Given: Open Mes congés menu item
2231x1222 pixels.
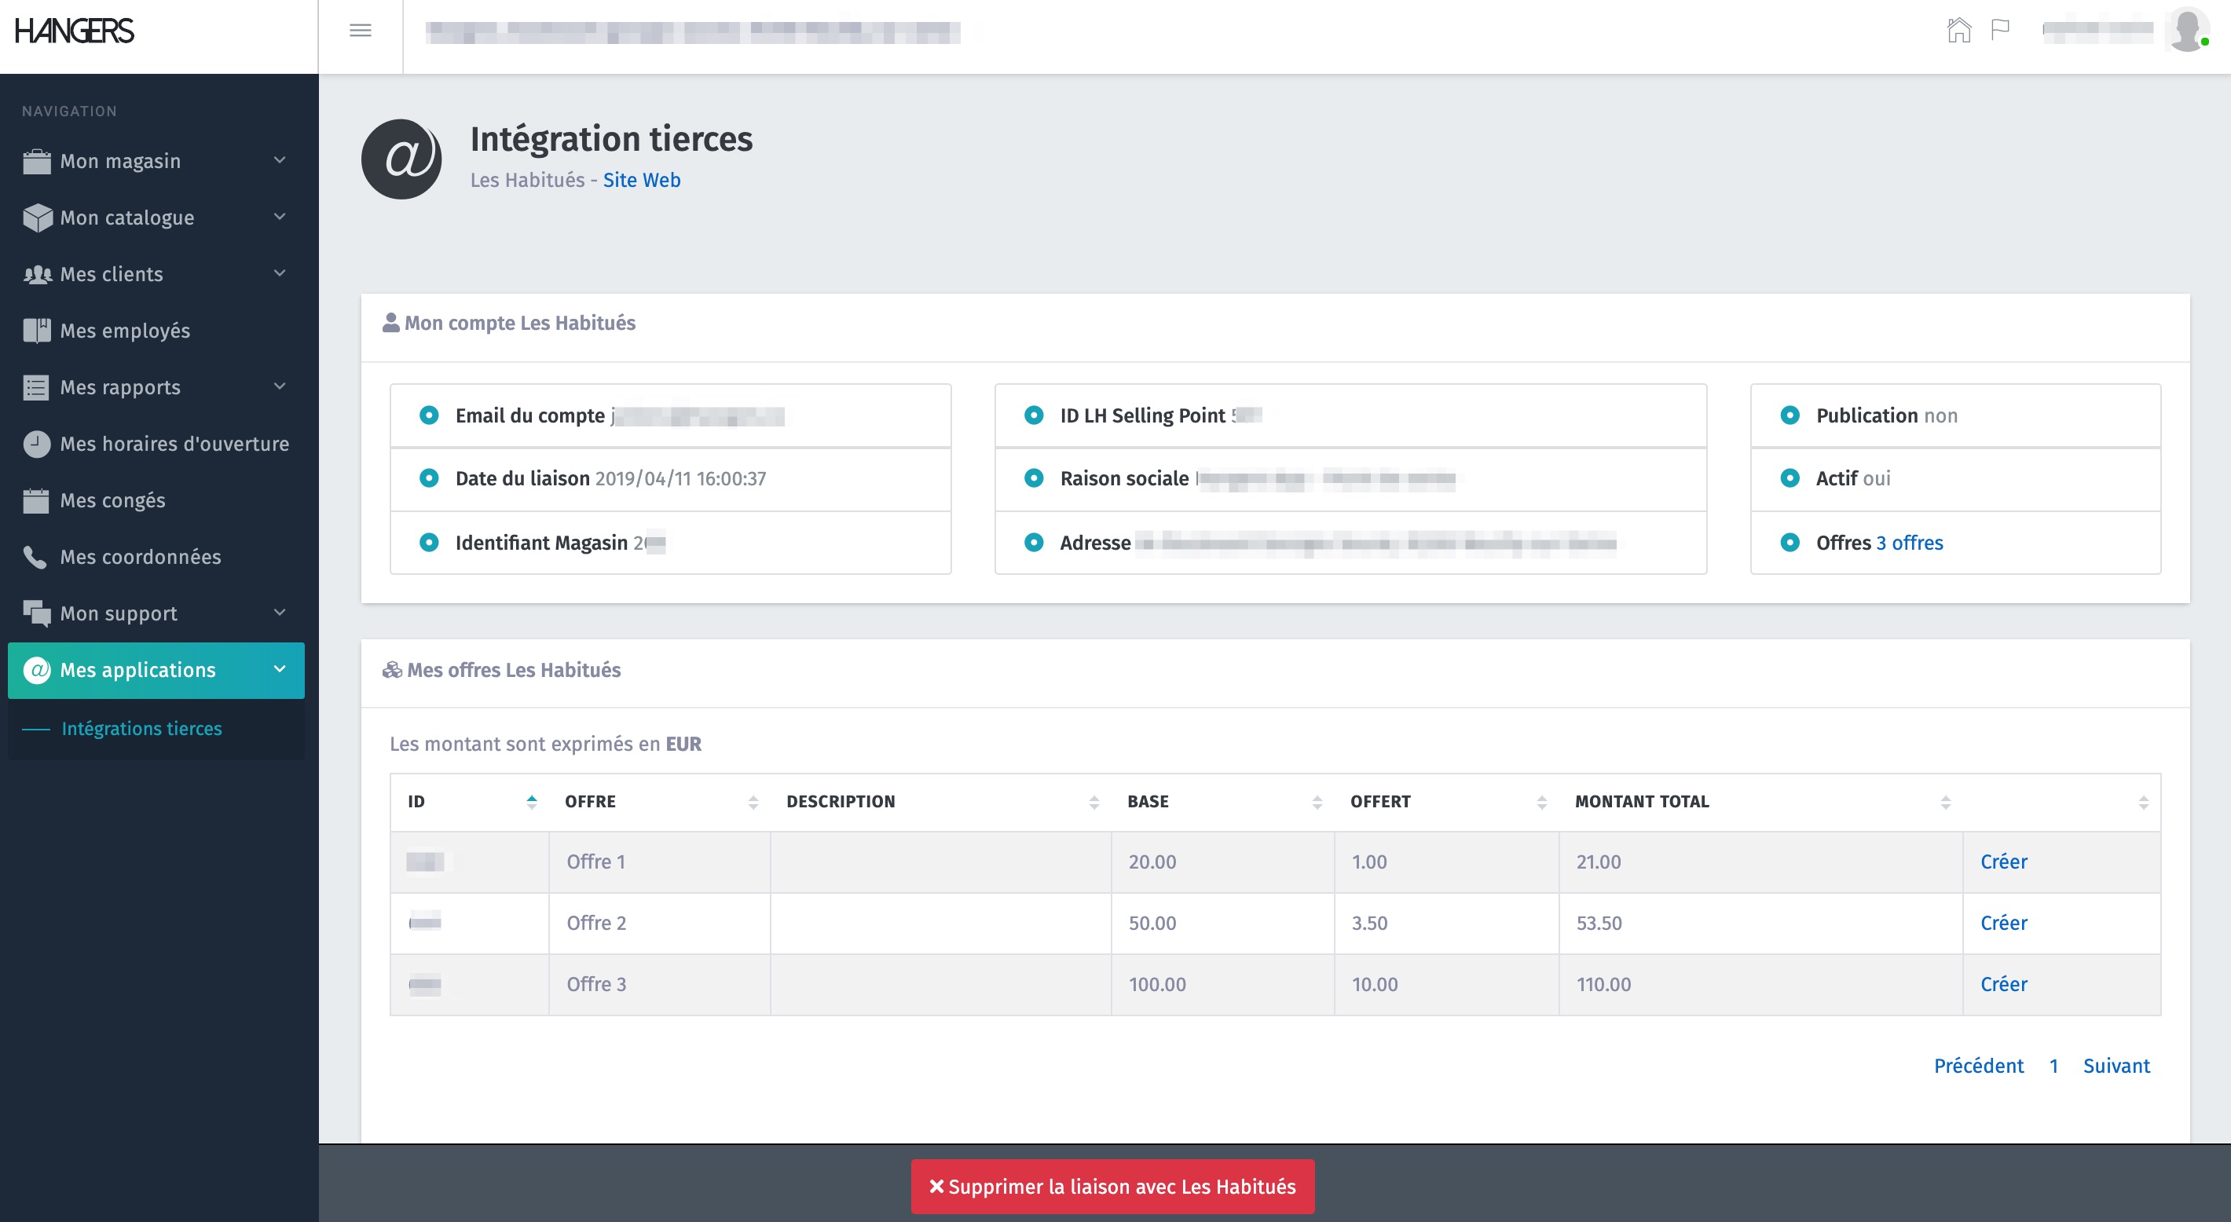Looking at the screenshot, I should 156,500.
